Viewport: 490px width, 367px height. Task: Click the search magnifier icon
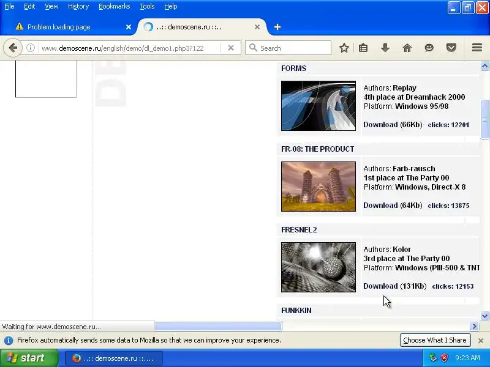[x=253, y=48]
